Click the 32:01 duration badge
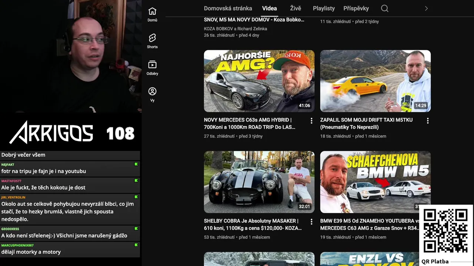 pyautogui.click(x=304, y=207)
